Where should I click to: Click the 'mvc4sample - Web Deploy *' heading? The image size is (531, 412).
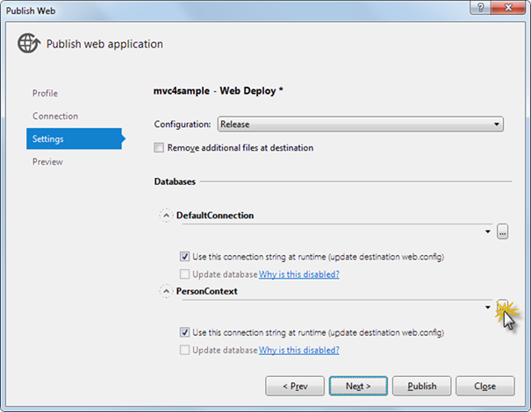click(218, 91)
